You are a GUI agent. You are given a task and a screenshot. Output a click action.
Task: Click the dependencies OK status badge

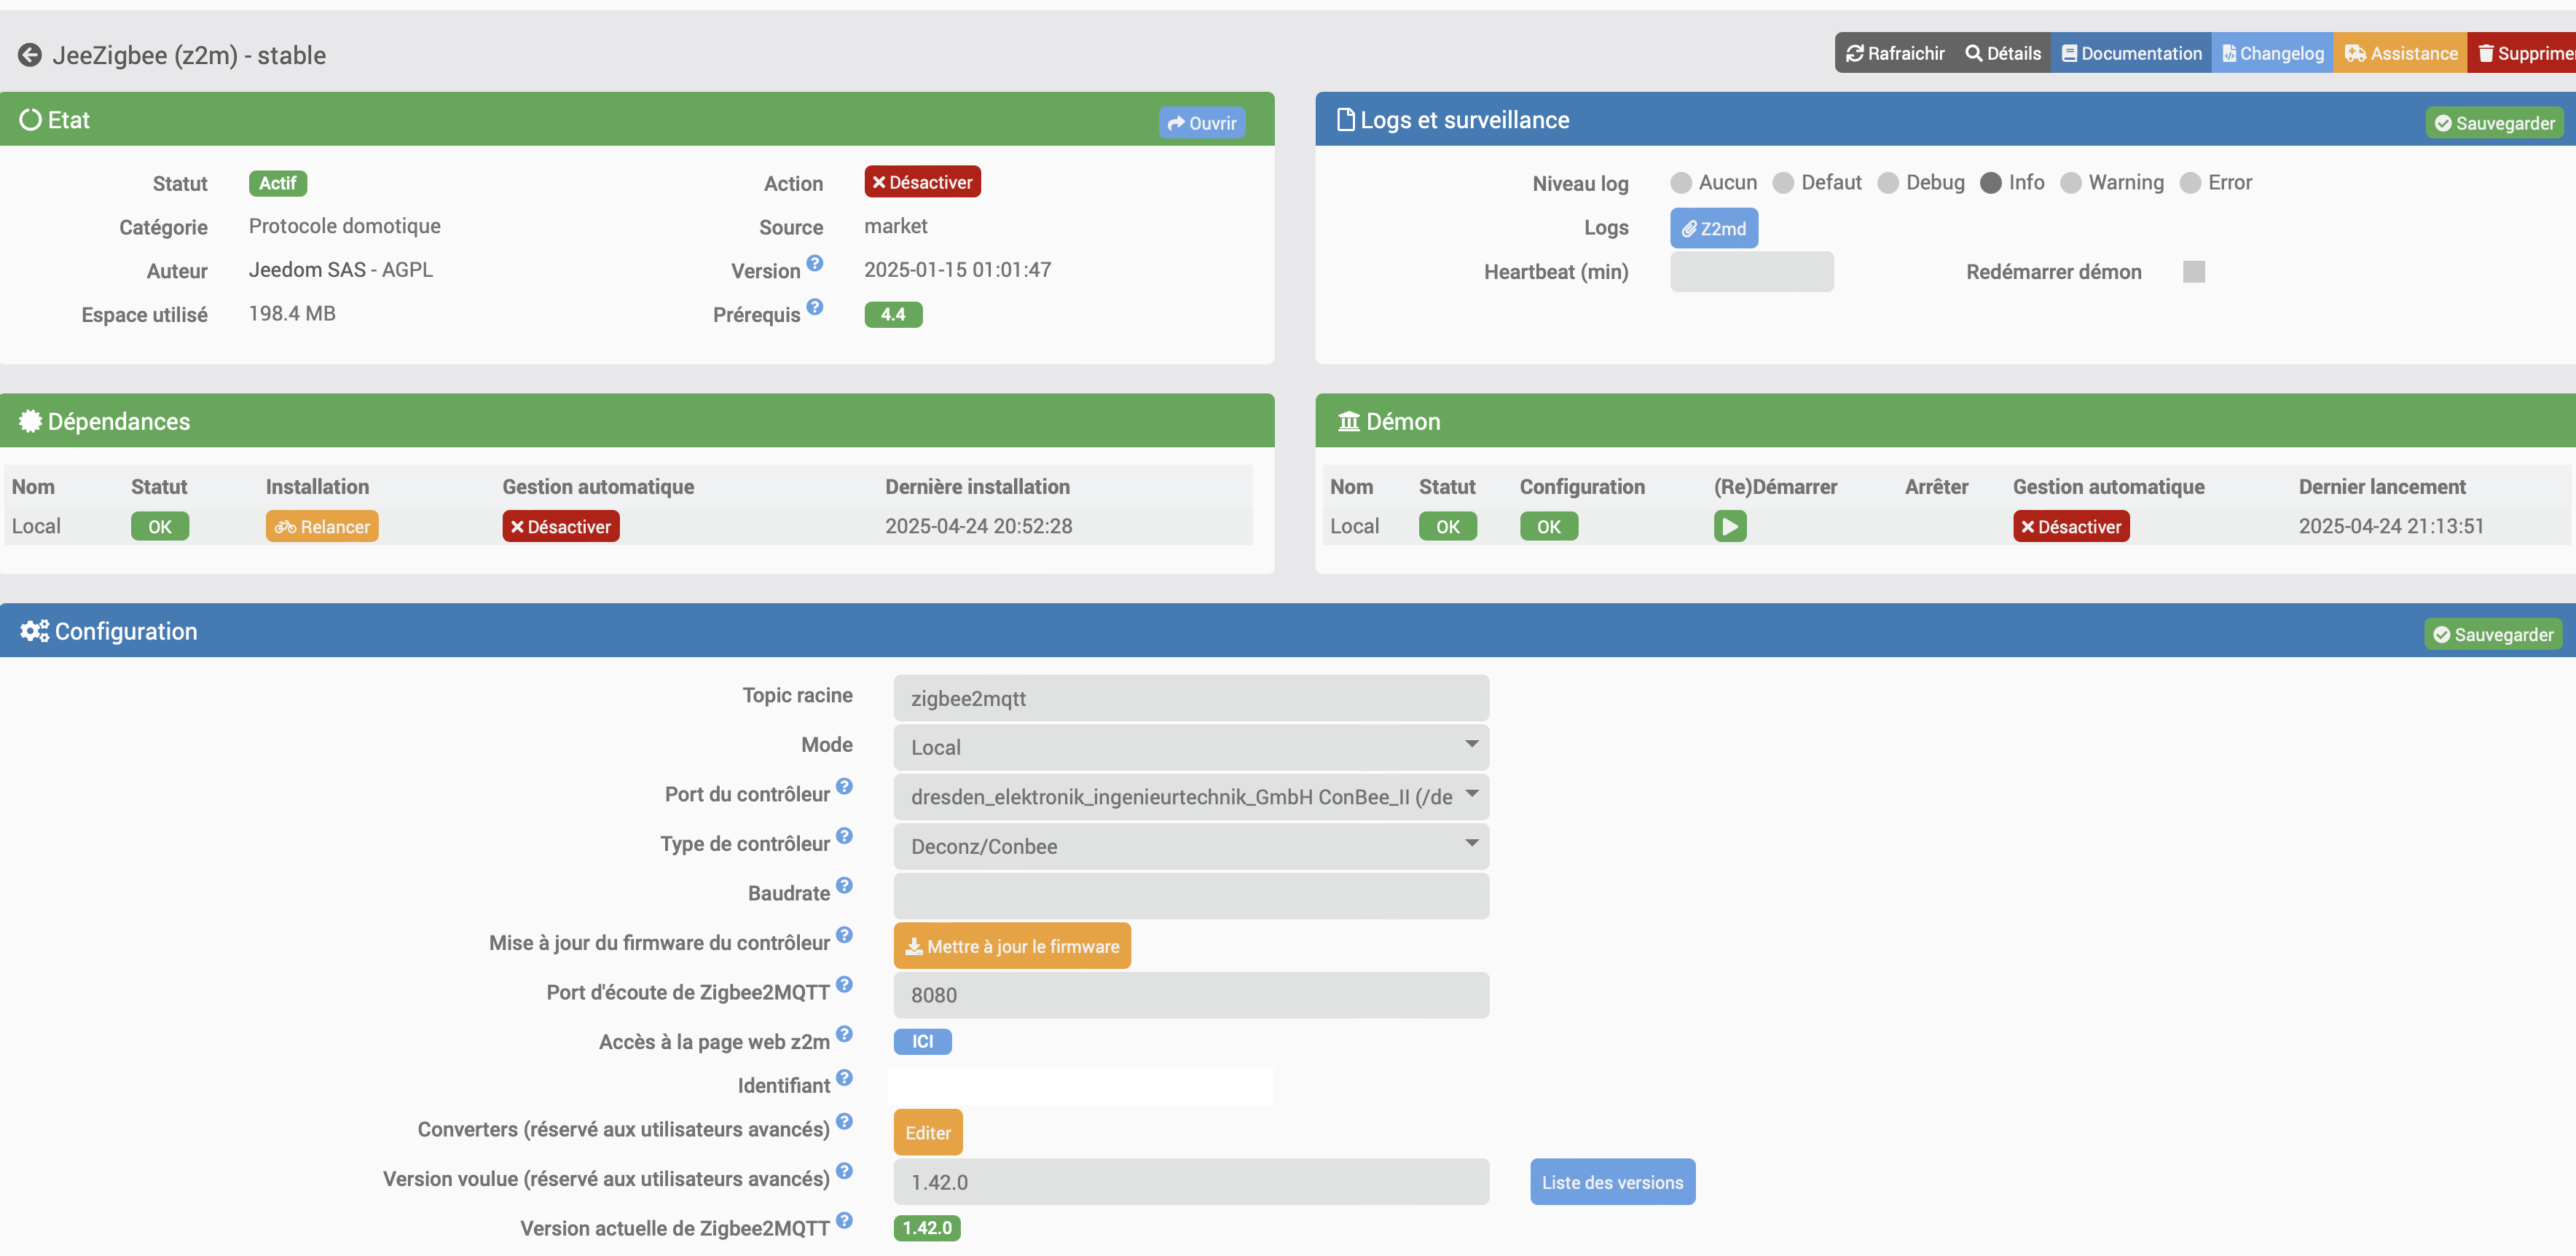point(160,527)
